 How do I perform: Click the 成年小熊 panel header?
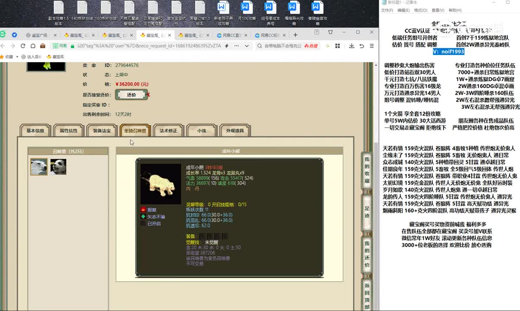coord(229,151)
